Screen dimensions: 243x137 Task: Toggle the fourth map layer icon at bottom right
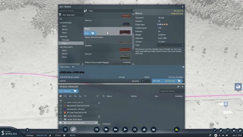click(x=234, y=131)
